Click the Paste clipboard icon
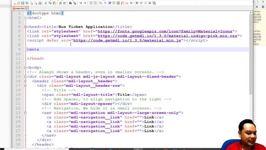Image resolution: width=266 pixels, height=150 pixels. point(54,3)
